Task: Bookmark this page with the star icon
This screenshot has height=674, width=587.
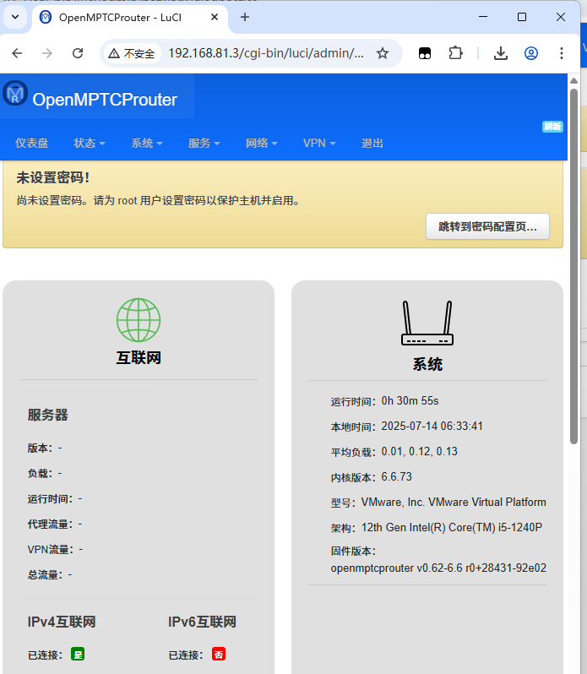Action: [x=383, y=53]
